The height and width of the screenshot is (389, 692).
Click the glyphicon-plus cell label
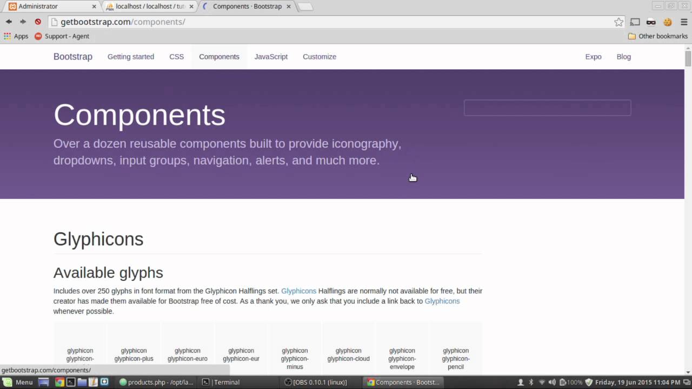(134, 355)
